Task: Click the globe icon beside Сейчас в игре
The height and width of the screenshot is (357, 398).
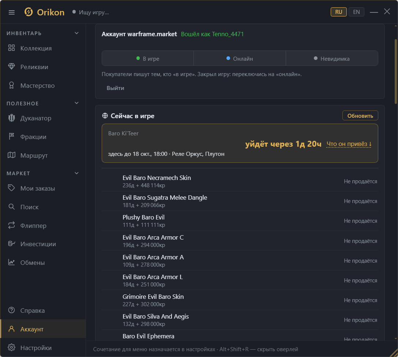Action: [105, 116]
